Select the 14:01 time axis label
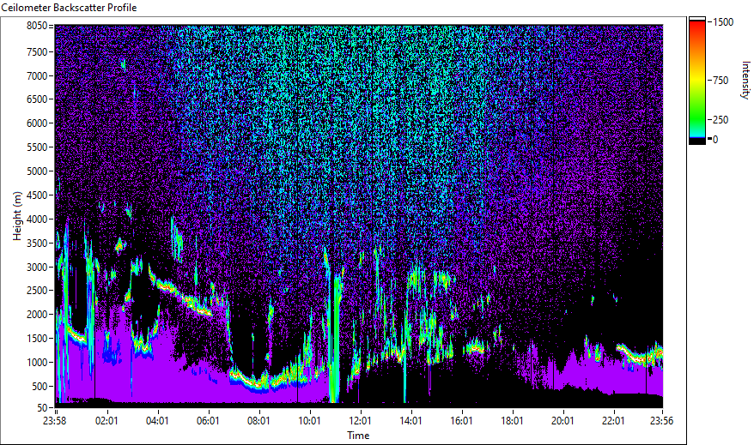 click(410, 421)
